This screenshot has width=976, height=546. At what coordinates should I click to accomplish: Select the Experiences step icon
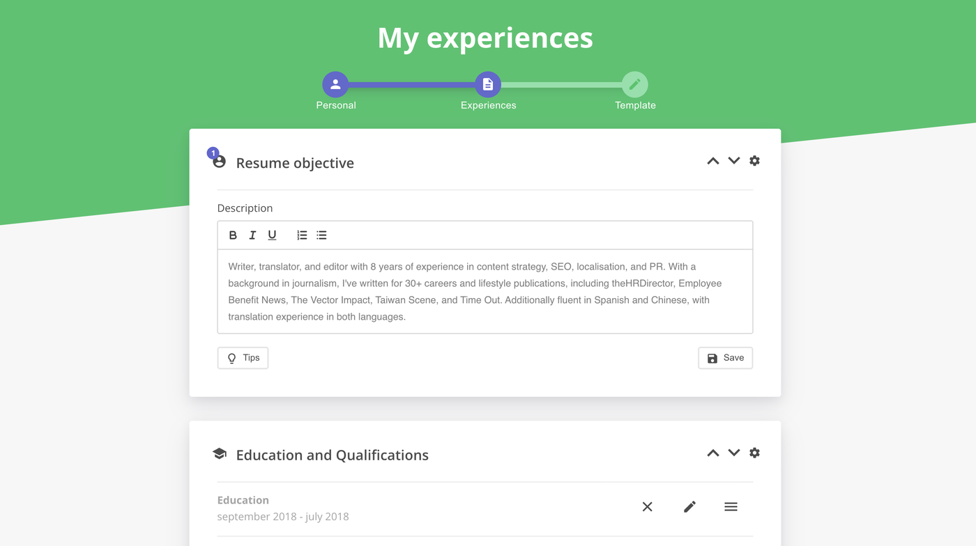coord(488,84)
